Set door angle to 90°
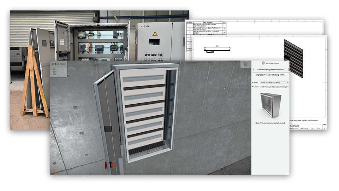The height and width of the screenshot is (191, 339). (x=54, y=72)
